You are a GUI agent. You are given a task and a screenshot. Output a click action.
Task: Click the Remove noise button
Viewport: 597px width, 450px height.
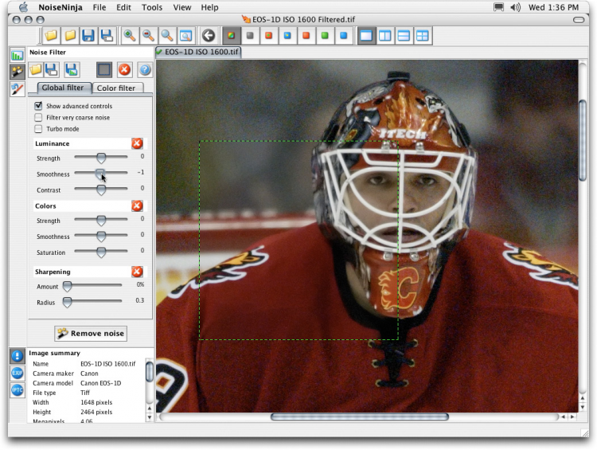(x=91, y=334)
